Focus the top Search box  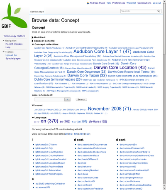[x=139, y=11]
